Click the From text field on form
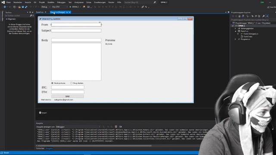The height and width of the screenshot is (155, 276). [x=76, y=25]
